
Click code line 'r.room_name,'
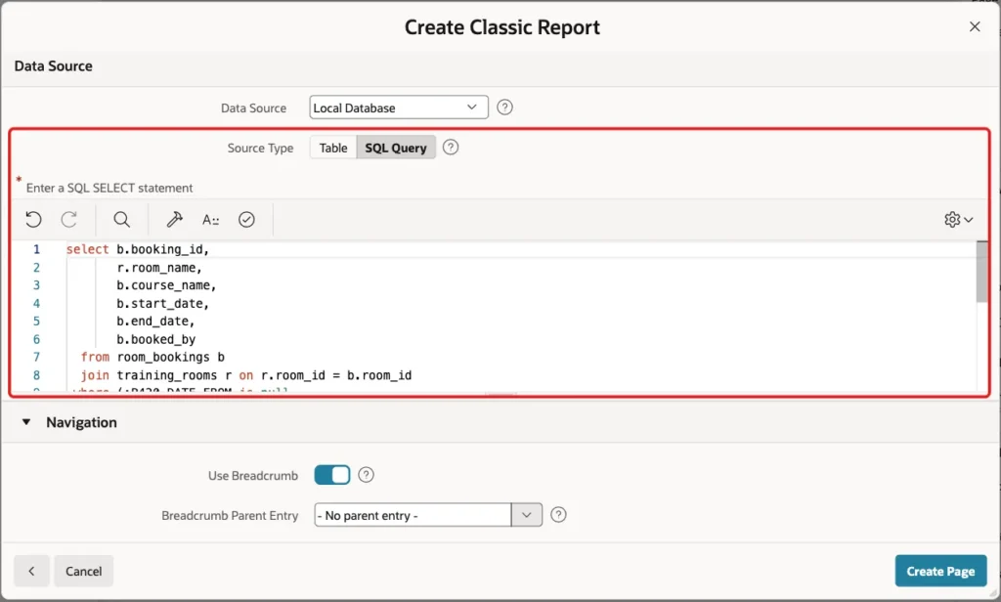(x=159, y=268)
